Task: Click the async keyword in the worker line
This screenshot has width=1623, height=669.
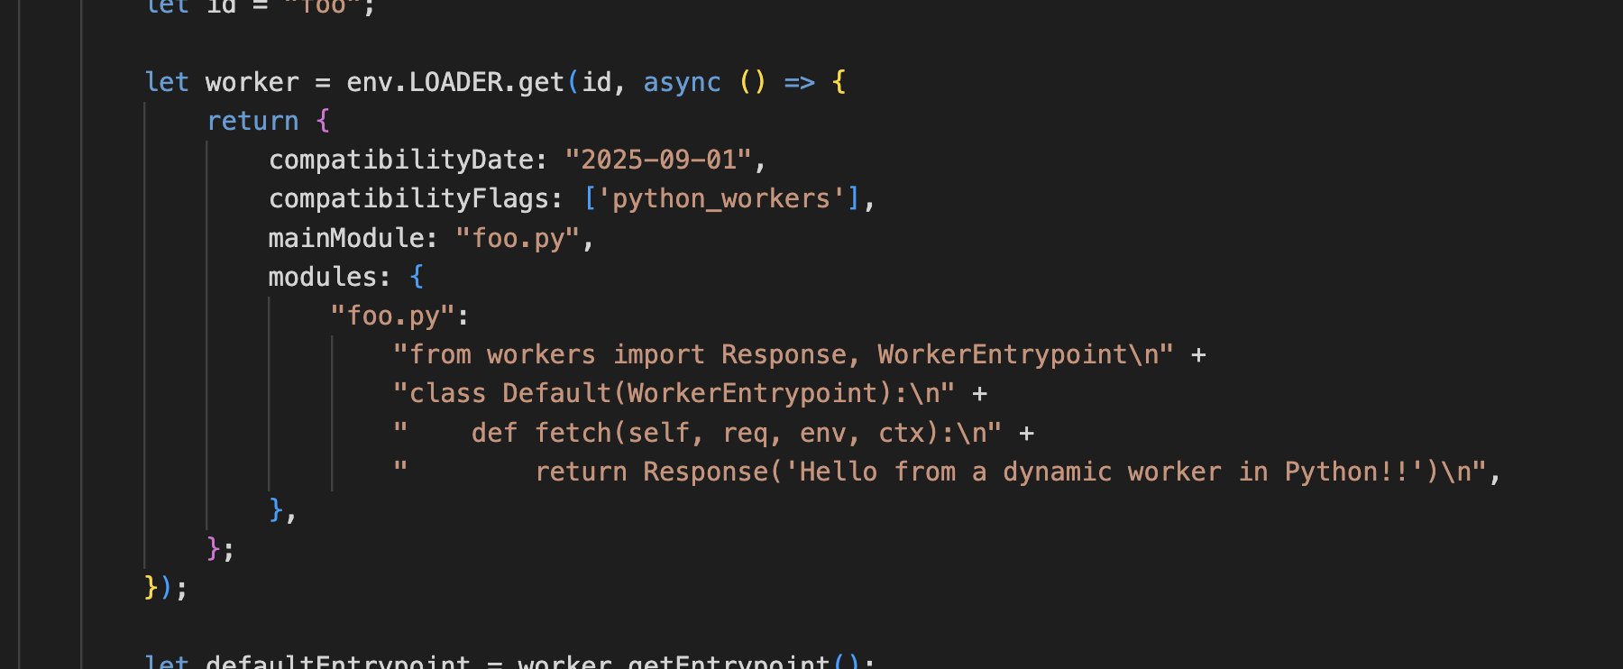Action: coord(682,82)
